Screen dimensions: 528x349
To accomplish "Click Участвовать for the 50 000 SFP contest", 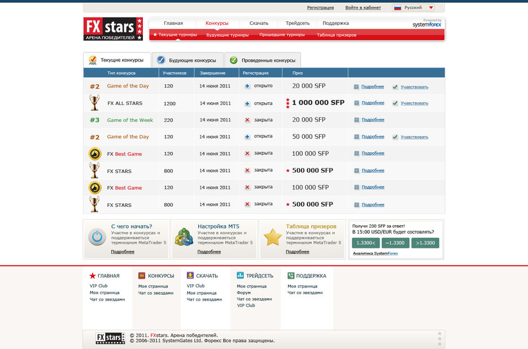I will point(414,137).
